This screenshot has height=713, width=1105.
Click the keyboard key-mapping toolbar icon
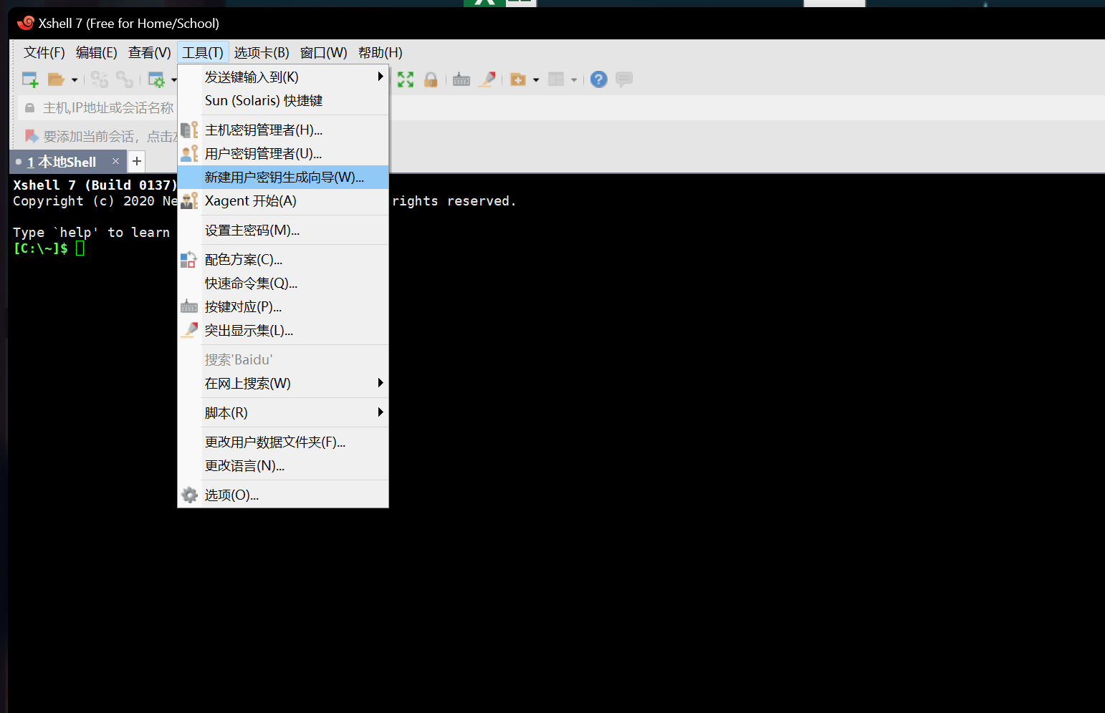[x=461, y=79]
